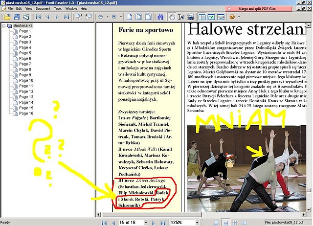The height and width of the screenshot is (226, 313).
Task: Open the zoom in dropdown arrow
Action: pyautogui.click(x=121, y=17)
